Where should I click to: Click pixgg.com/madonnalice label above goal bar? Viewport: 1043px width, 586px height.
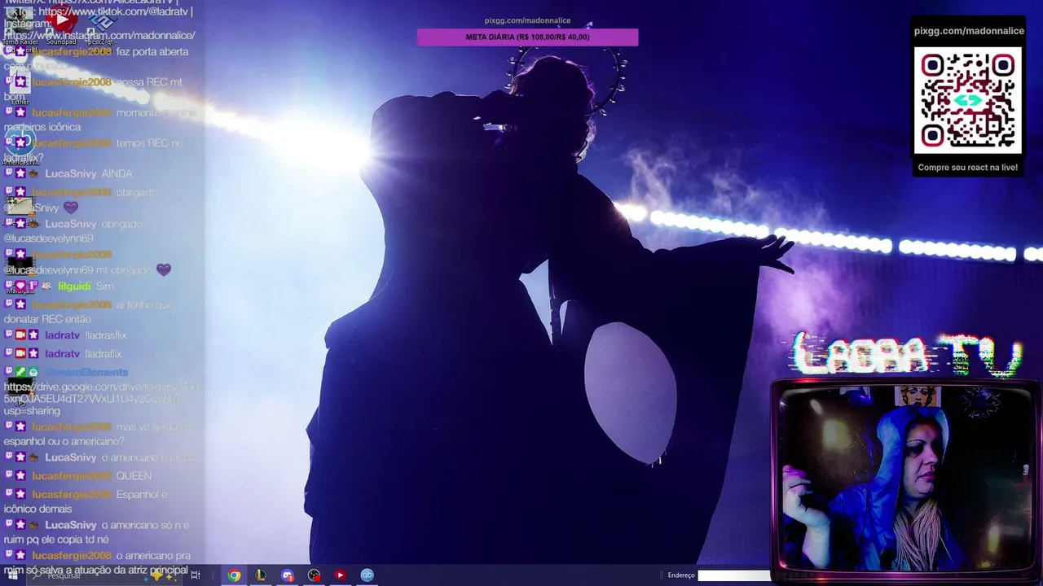[x=527, y=20]
